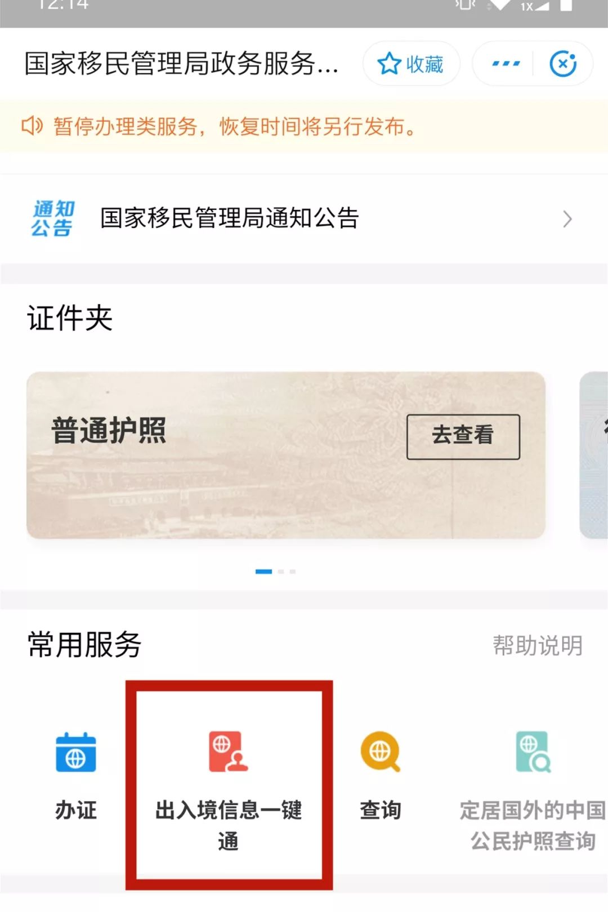Select the active blue carousel page indicator
Image resolution: width=608 pixels, height=912 pixels.
(263, 571)
